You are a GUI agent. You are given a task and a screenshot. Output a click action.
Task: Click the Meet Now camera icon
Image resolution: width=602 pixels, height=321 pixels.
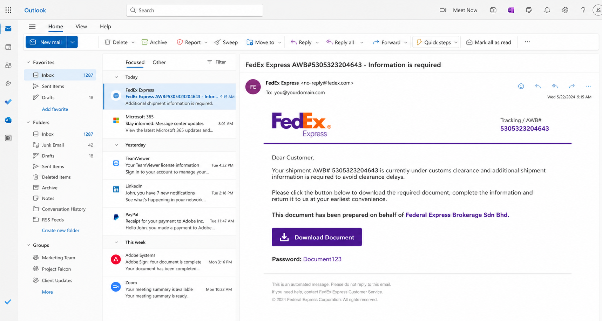pos(443,10)
